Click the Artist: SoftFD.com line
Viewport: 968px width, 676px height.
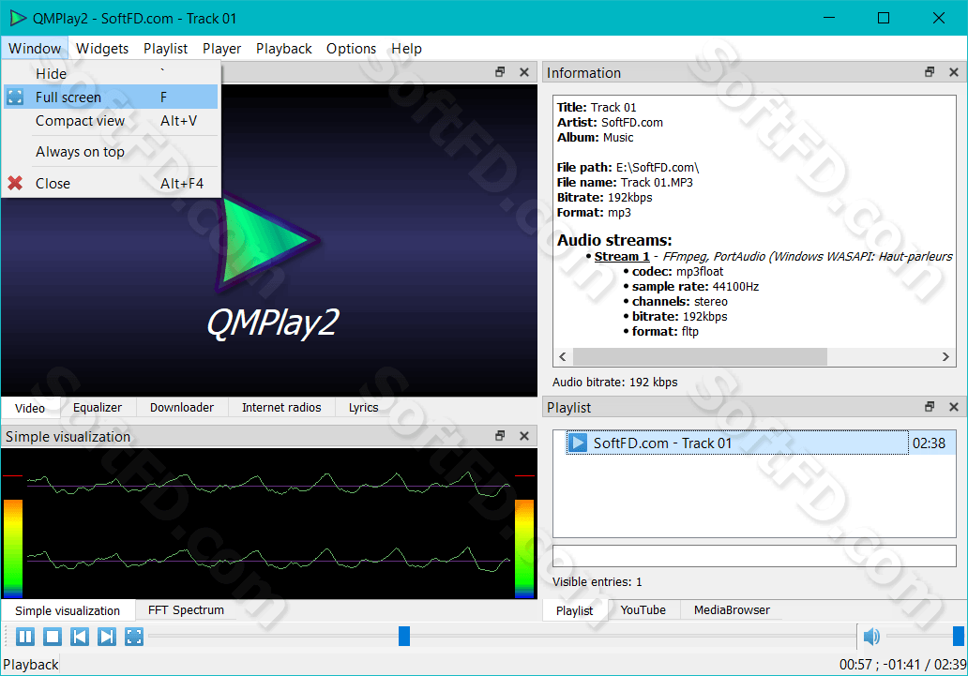coord(610,122)
